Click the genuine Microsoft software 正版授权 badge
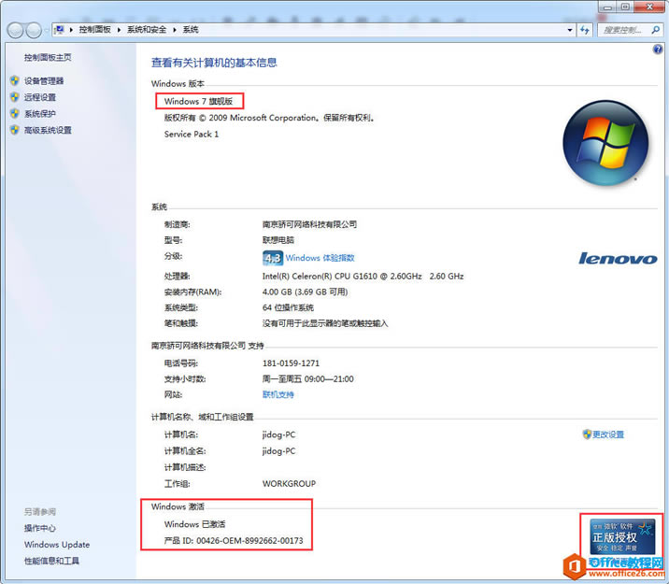This screenshot has height=584, width=669. tap(622, 536)
